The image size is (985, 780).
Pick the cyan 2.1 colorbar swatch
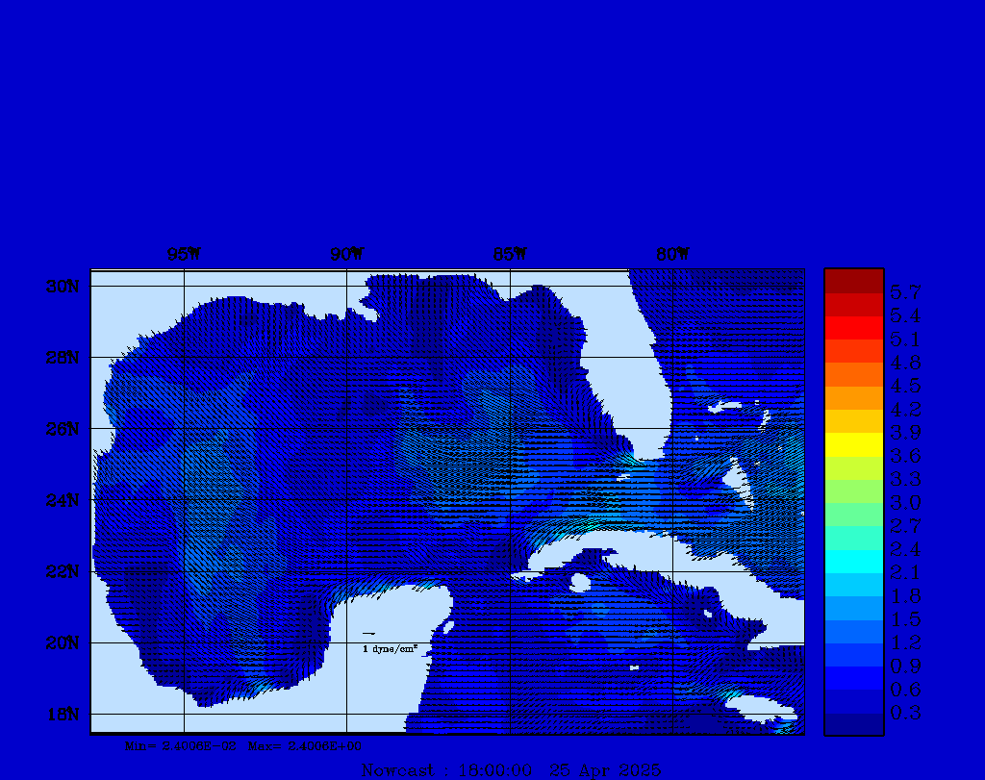point(853,562)
